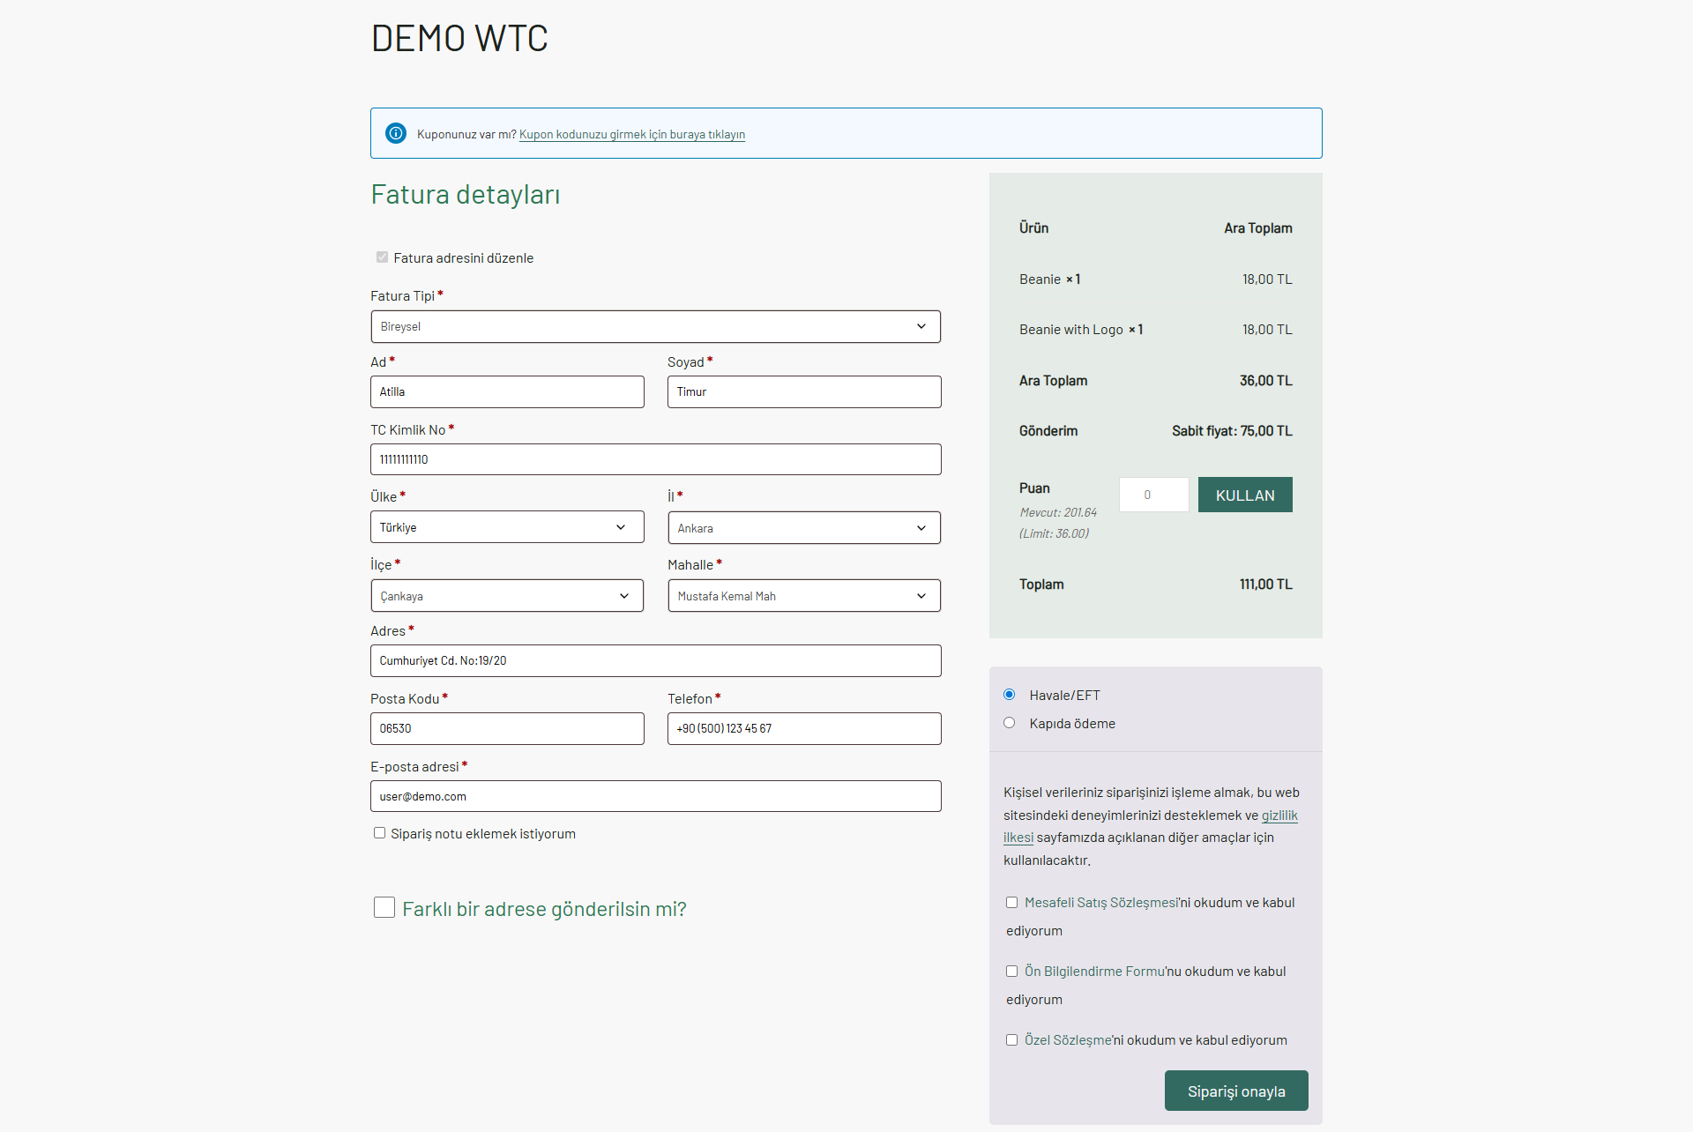Open the Mahalle neighborhood dropdown

[803, 596]
